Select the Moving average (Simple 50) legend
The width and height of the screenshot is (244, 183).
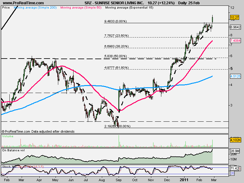[81, 8]
